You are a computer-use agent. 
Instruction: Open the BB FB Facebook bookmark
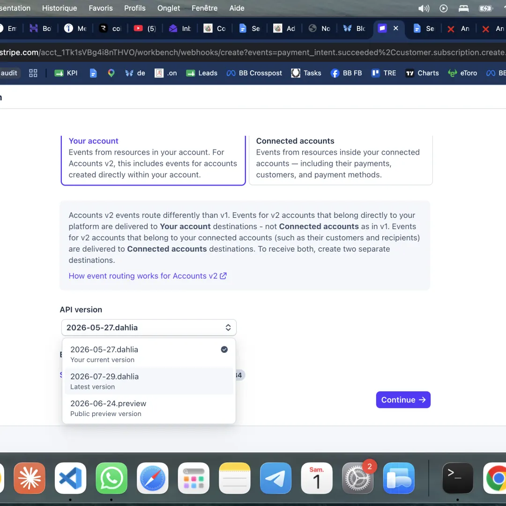click(346, 73)
